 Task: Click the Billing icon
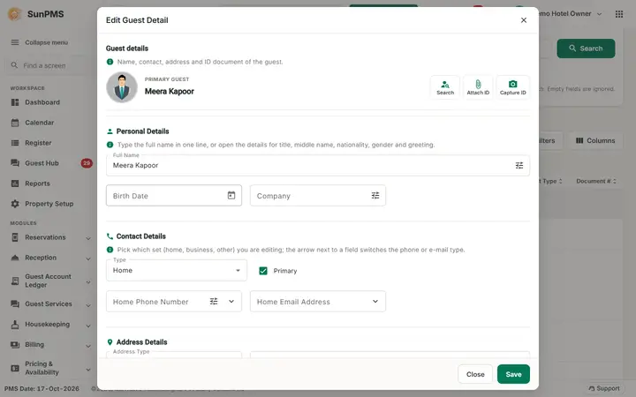pyautogui.click(x=15, y=344)
